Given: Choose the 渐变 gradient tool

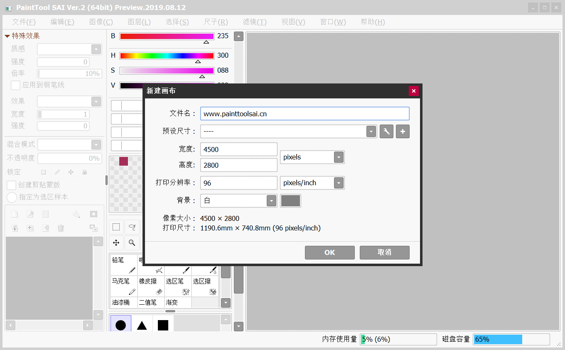Looking at the screenshot, I should pos(178,302).
